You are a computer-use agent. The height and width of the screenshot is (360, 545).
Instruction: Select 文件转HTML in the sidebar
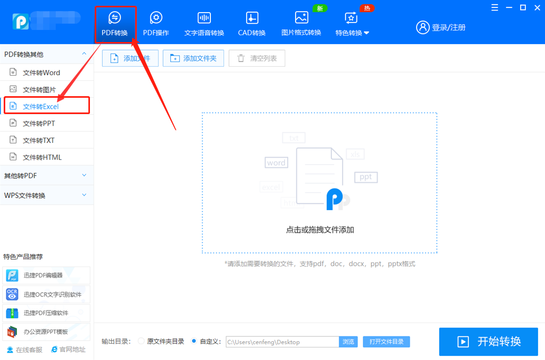(47, 157)
